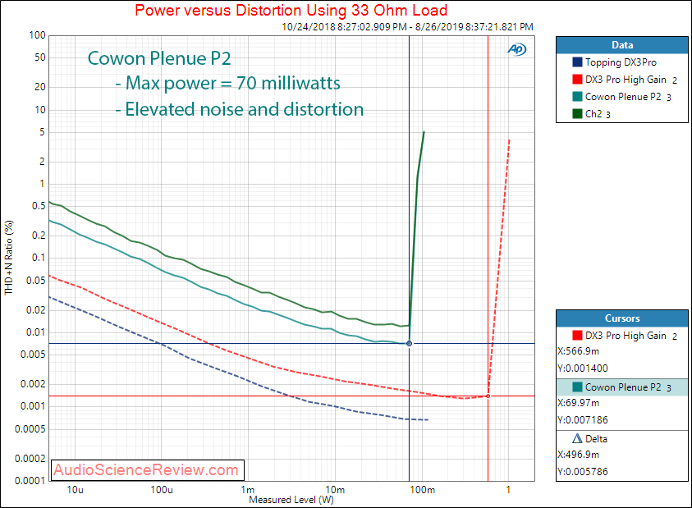
Task: Click the blue cursor point on the Cowon curve
Action: click(409, 343)
